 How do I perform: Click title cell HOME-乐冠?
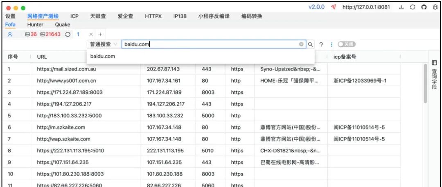[290, 81]
